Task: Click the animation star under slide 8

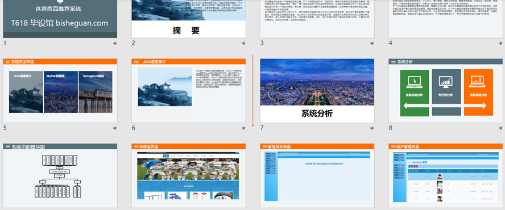Action: (500, 128)
